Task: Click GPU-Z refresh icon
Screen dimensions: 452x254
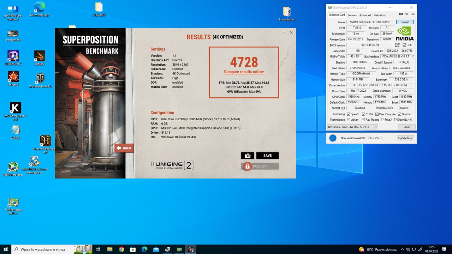Action: [407, 14]
